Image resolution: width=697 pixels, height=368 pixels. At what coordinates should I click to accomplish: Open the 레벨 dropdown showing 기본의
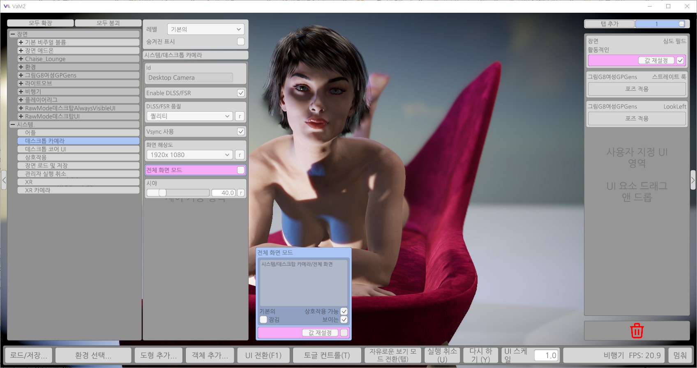pyautogui.click(x=205, y=29)
